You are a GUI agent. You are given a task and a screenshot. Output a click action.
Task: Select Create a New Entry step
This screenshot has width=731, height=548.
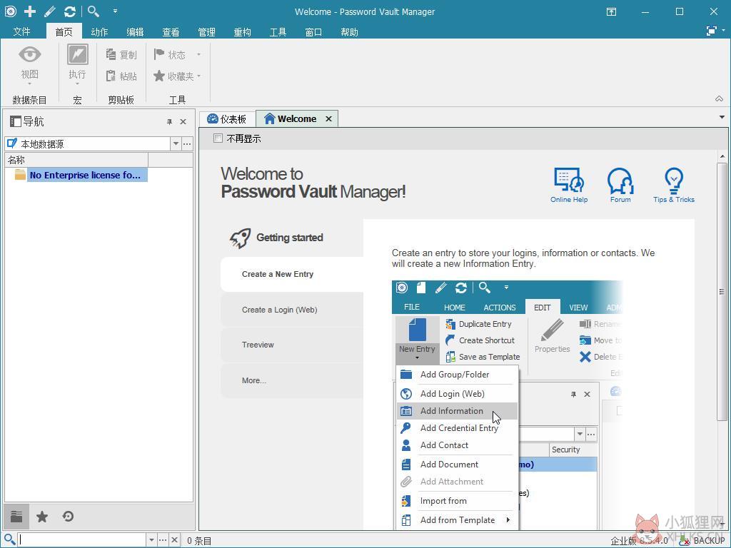(292, 274)
